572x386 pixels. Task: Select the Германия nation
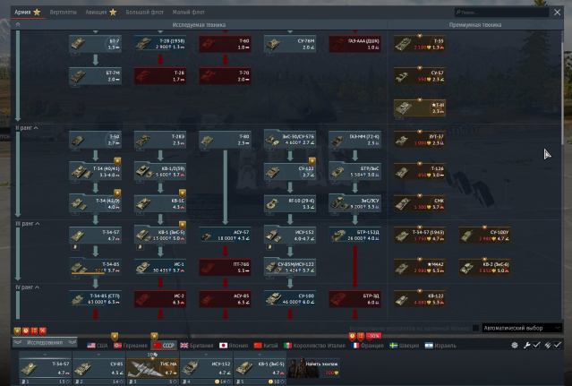click(x=132, y=345)
